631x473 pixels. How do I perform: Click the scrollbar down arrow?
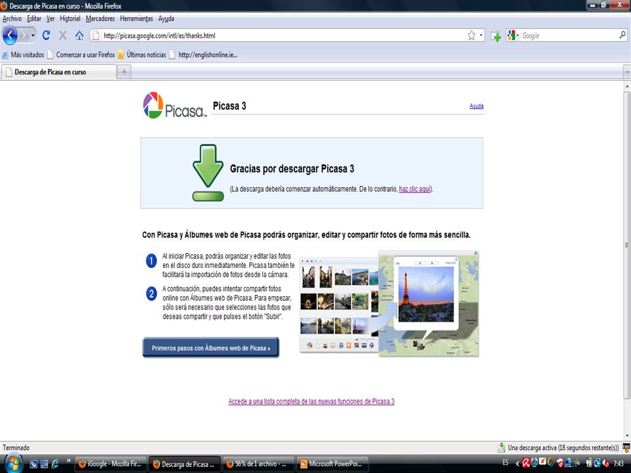627,436
